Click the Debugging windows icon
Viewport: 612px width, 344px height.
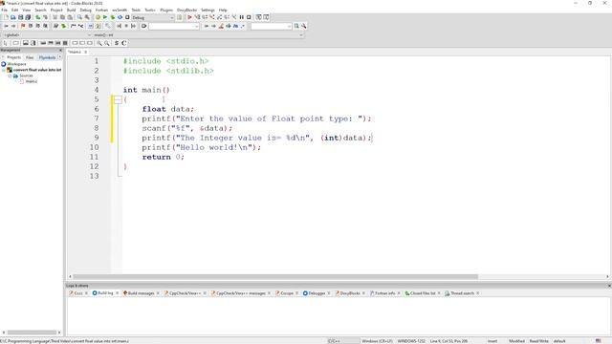258,17
